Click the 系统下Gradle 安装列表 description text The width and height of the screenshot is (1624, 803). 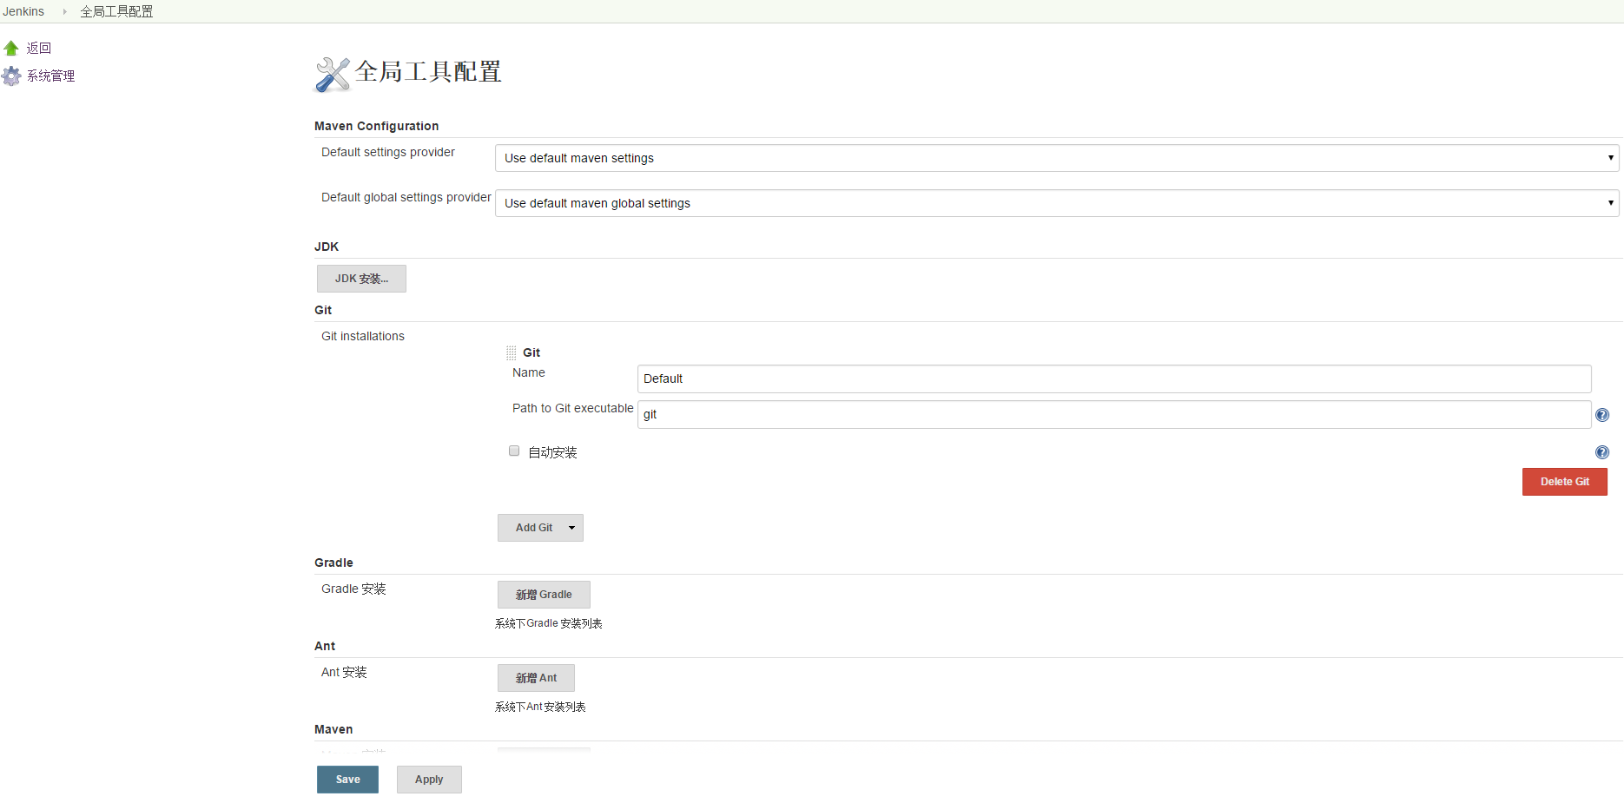[x=549, y=623]
